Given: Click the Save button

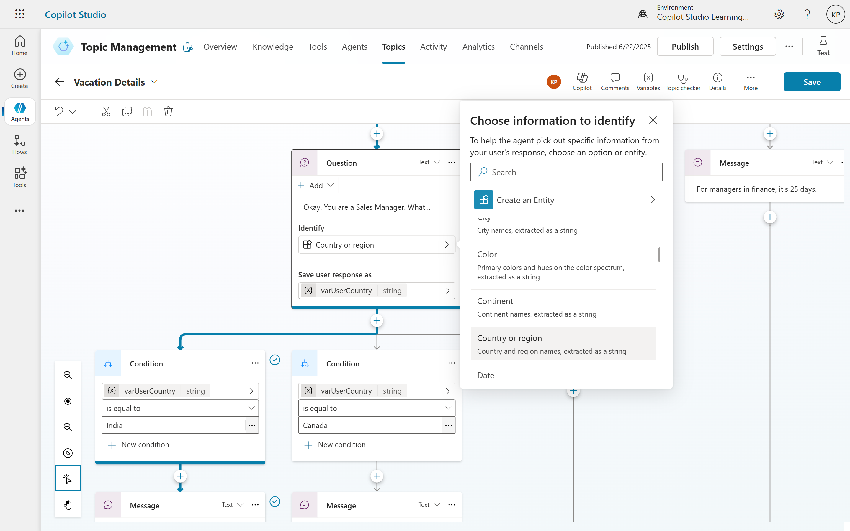Looking at the screenshot, I should pos(811,82).
